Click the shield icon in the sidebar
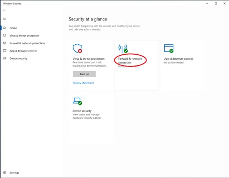Image resolution: width=229 pixels, height=178 pixels. click(5, 36)
